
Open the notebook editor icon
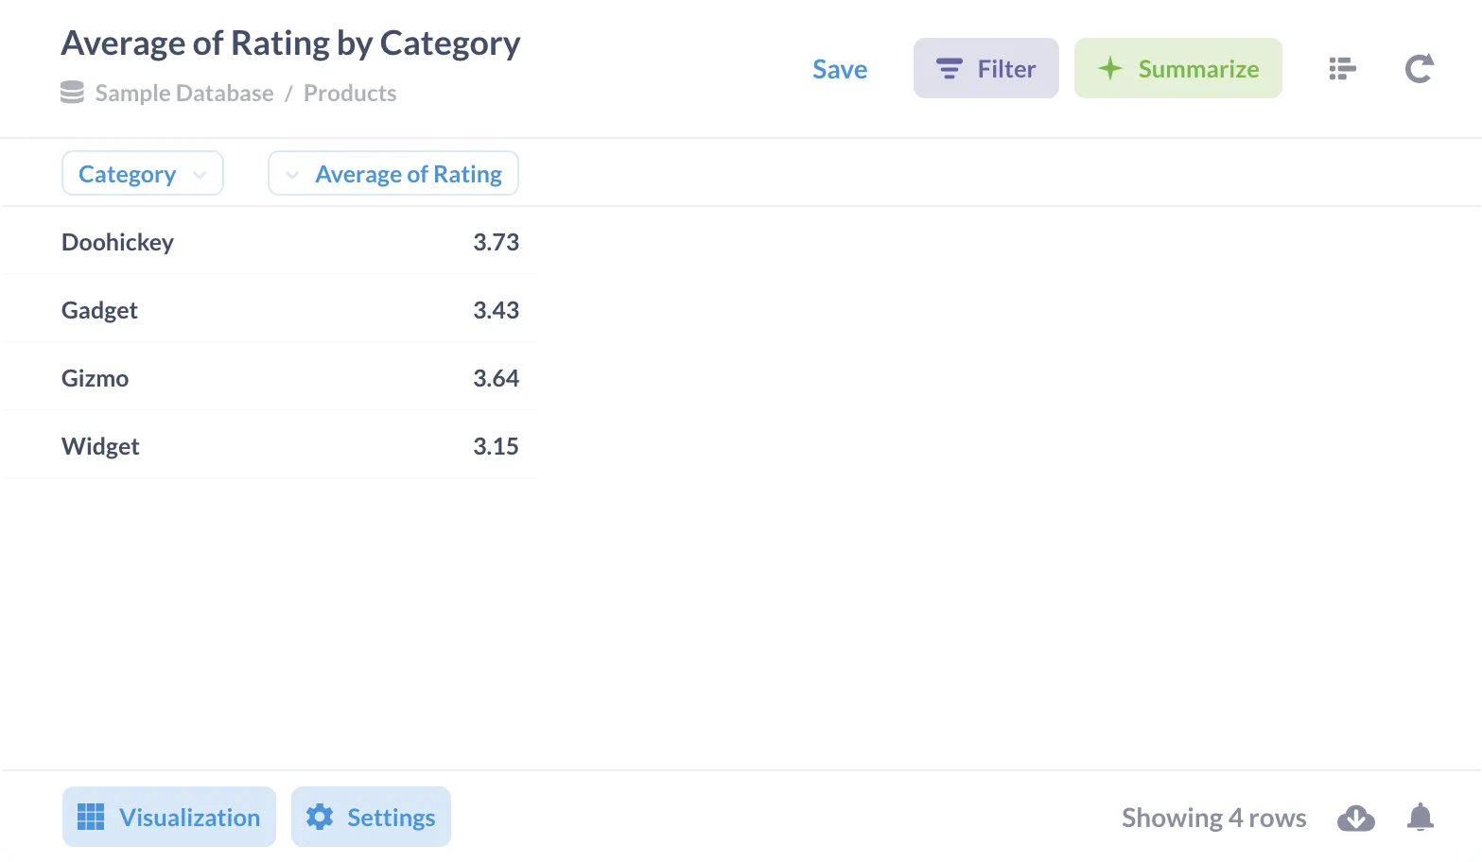coord(1342,69)
